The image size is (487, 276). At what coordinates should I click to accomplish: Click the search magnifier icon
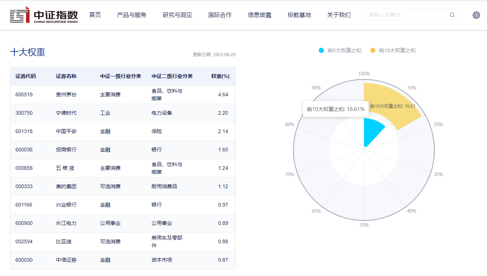[452, 15]
